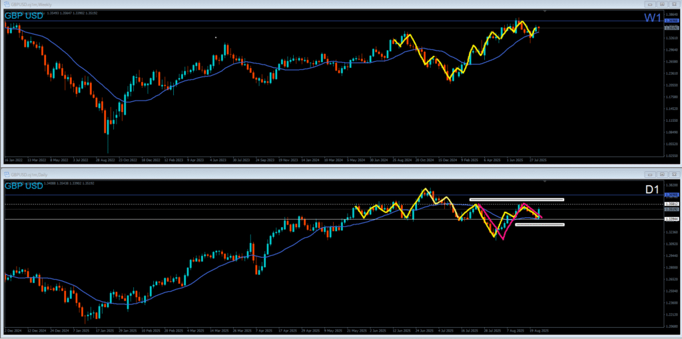Select the GBPUSD.oj1m,Daily title bar

341,174
